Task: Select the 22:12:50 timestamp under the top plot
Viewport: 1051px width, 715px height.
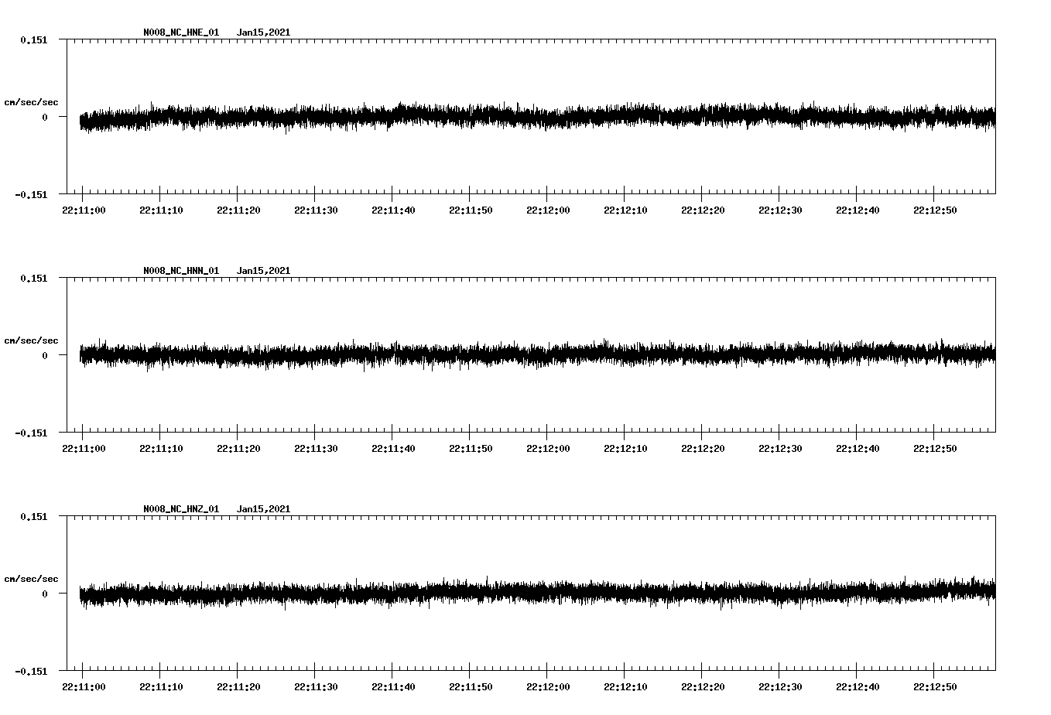Action: pyautogui.click(x=936, y=208)
